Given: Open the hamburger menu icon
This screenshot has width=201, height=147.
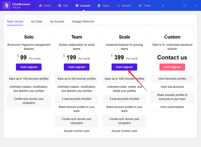Looking at the screenshot, I should 163,6.
